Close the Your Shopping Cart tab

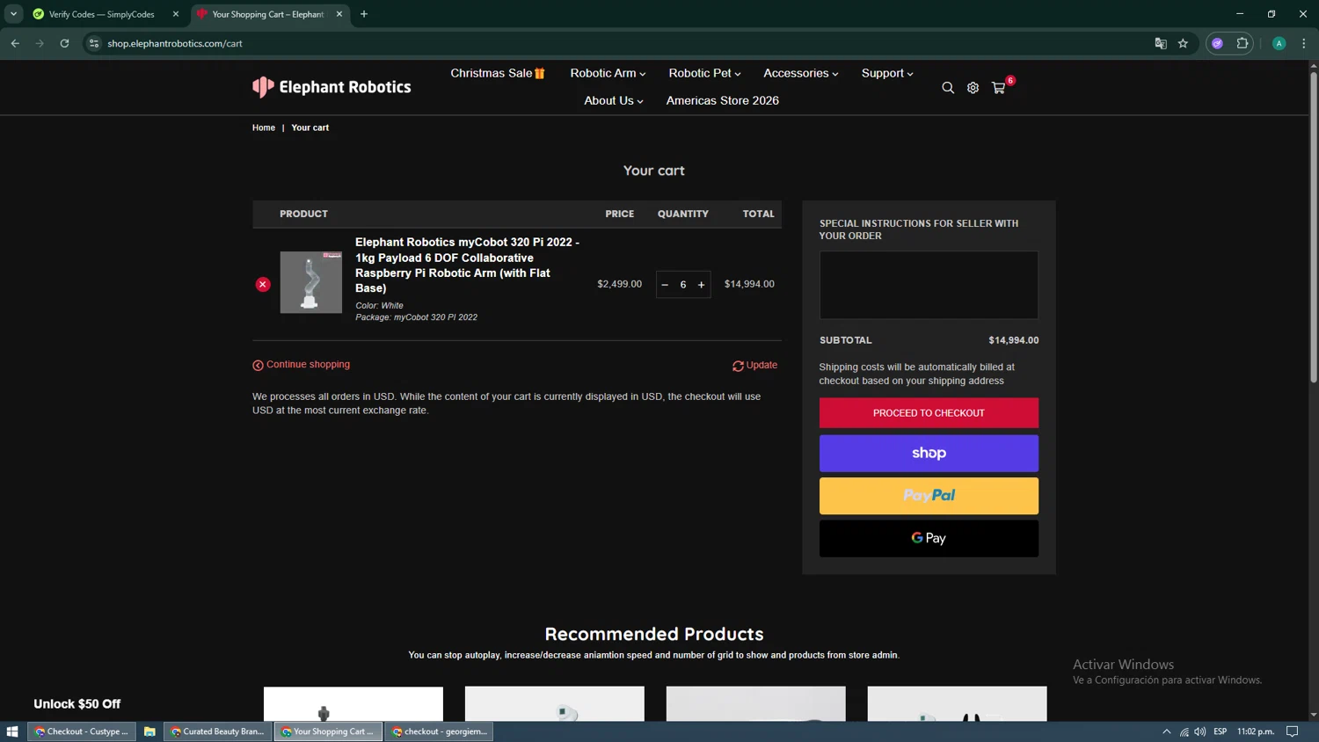click(x=339, y=14)
